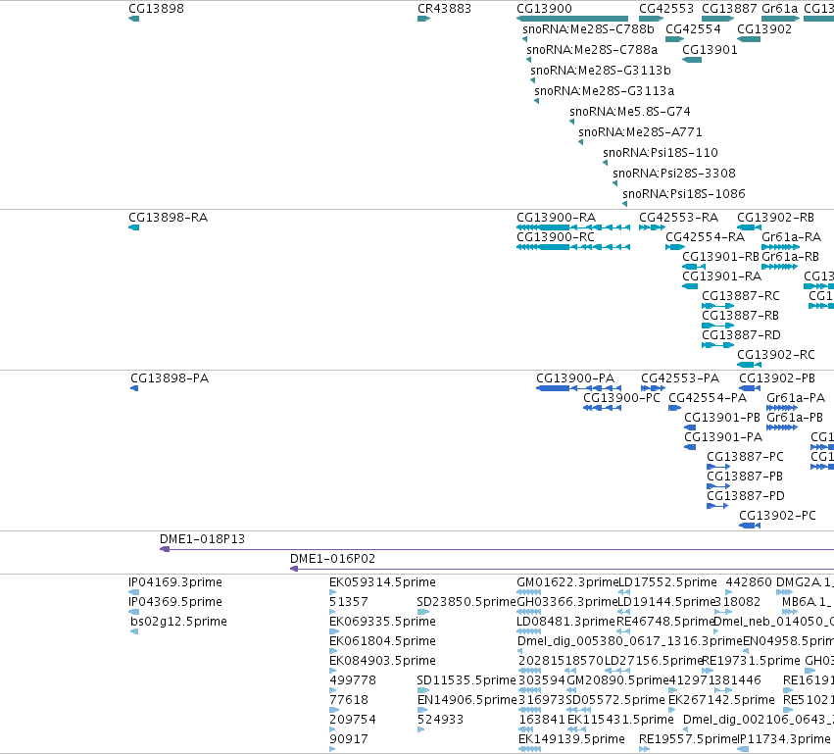Click the CG13901 gene label
834x754 pixels.
[x=710, y=49]
